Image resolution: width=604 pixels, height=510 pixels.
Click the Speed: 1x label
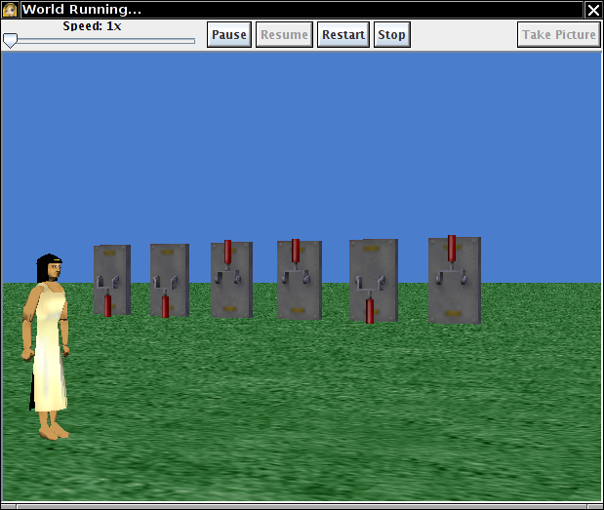(x=93, y=26)
